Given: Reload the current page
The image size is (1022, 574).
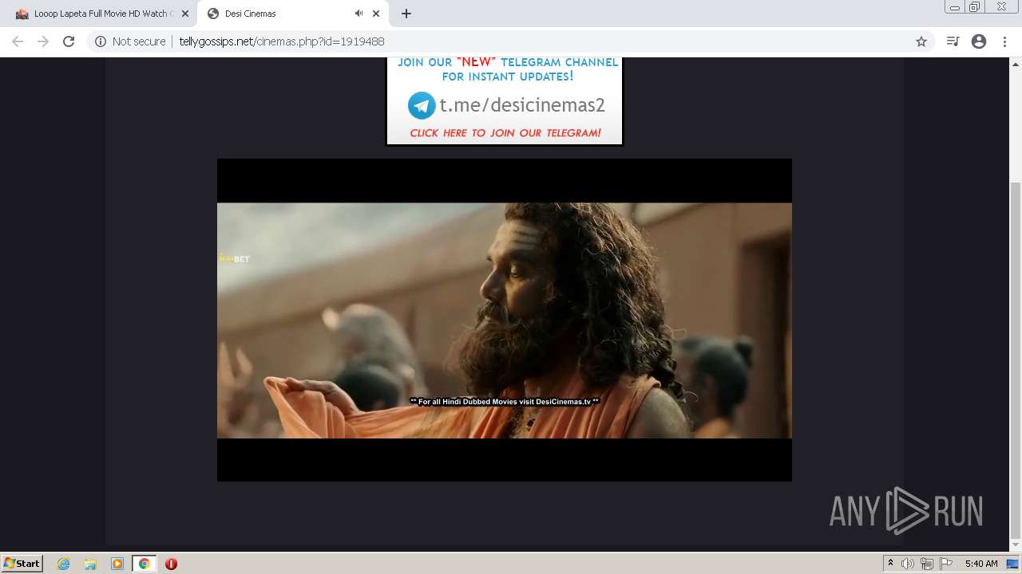Looking at the screenshot, I should [69, 41].
